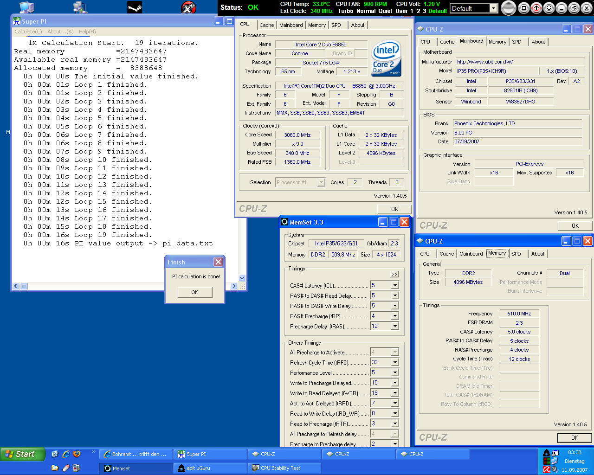Expand the CAS# Latency (tCL) dropdown
Image resolution: width=594 pixels, height=475 pixels.
[395, 285]
